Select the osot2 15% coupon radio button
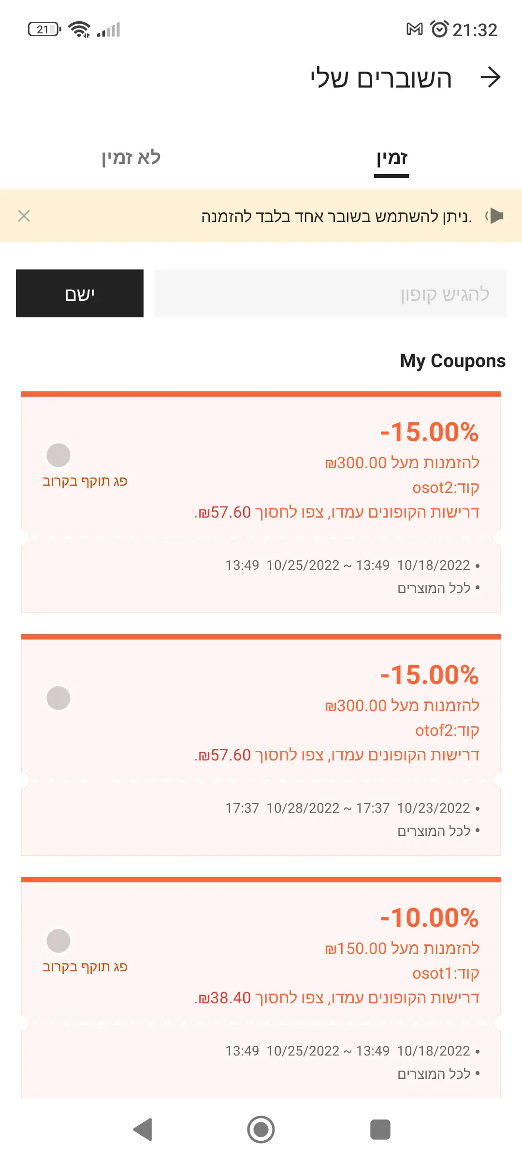522x1161 pixels. click(x=58, y=455)
